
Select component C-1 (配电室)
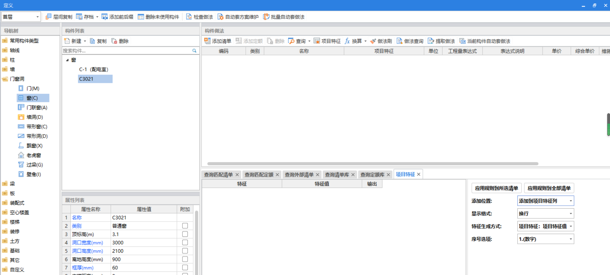(94, 69)
